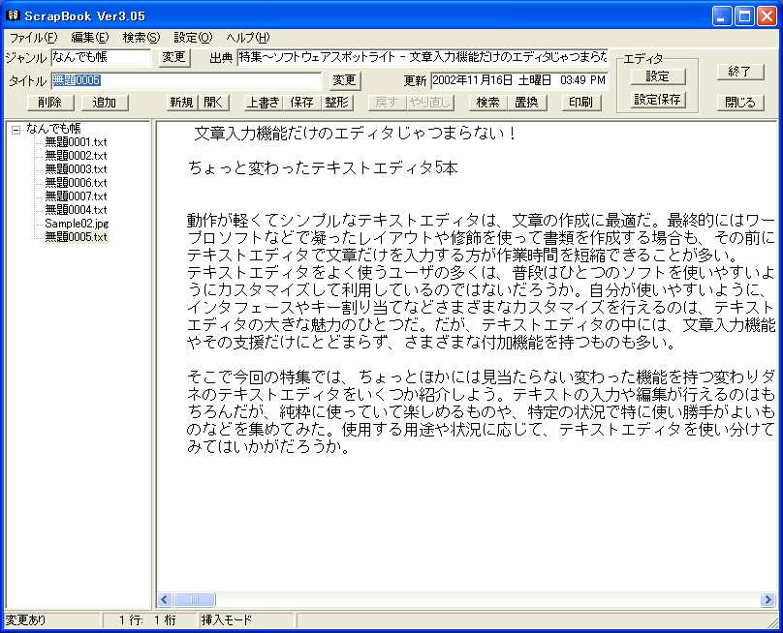Close the ScrapBook window

pyautogui.click(x=767, y=16)
